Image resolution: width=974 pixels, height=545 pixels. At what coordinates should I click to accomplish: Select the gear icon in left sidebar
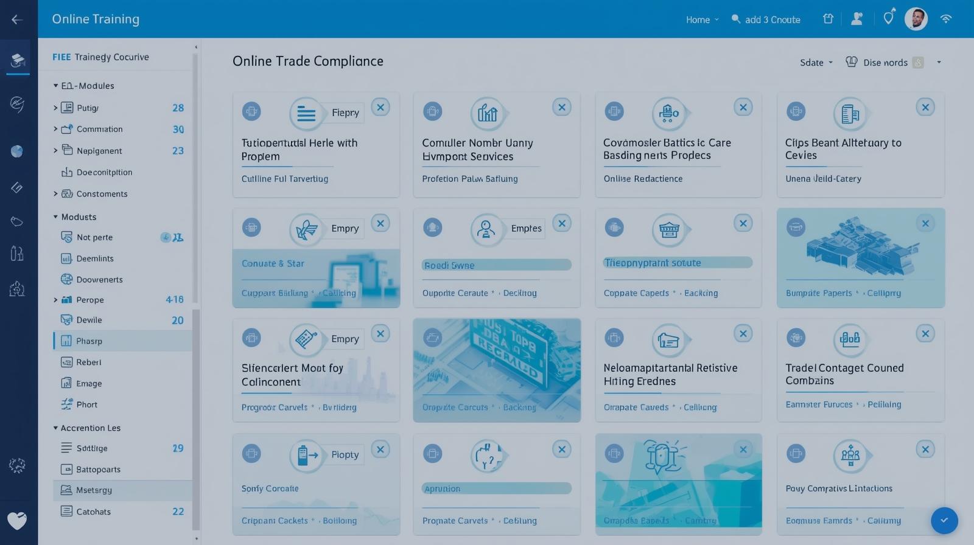click(x=17, y=466)
